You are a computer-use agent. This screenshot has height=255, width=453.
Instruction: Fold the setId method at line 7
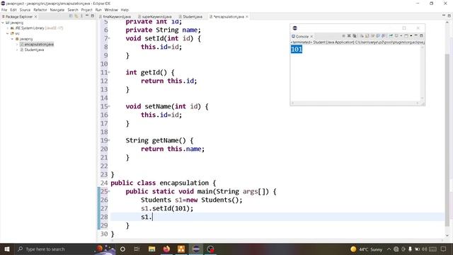[x=109, y=38]
